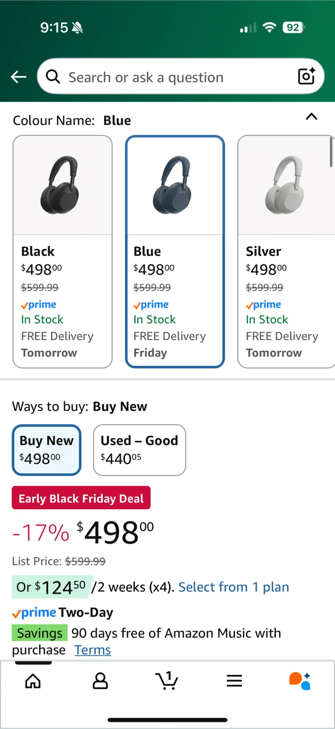Open the Rufus AI assistant icon

pos(300,681)
